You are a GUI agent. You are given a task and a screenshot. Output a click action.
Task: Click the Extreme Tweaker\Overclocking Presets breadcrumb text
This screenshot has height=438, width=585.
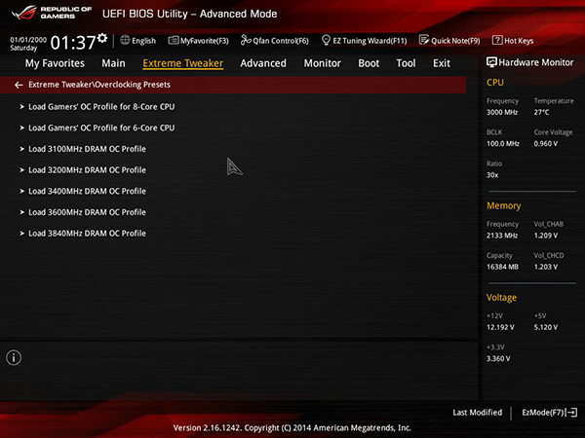tap(99, 85)
